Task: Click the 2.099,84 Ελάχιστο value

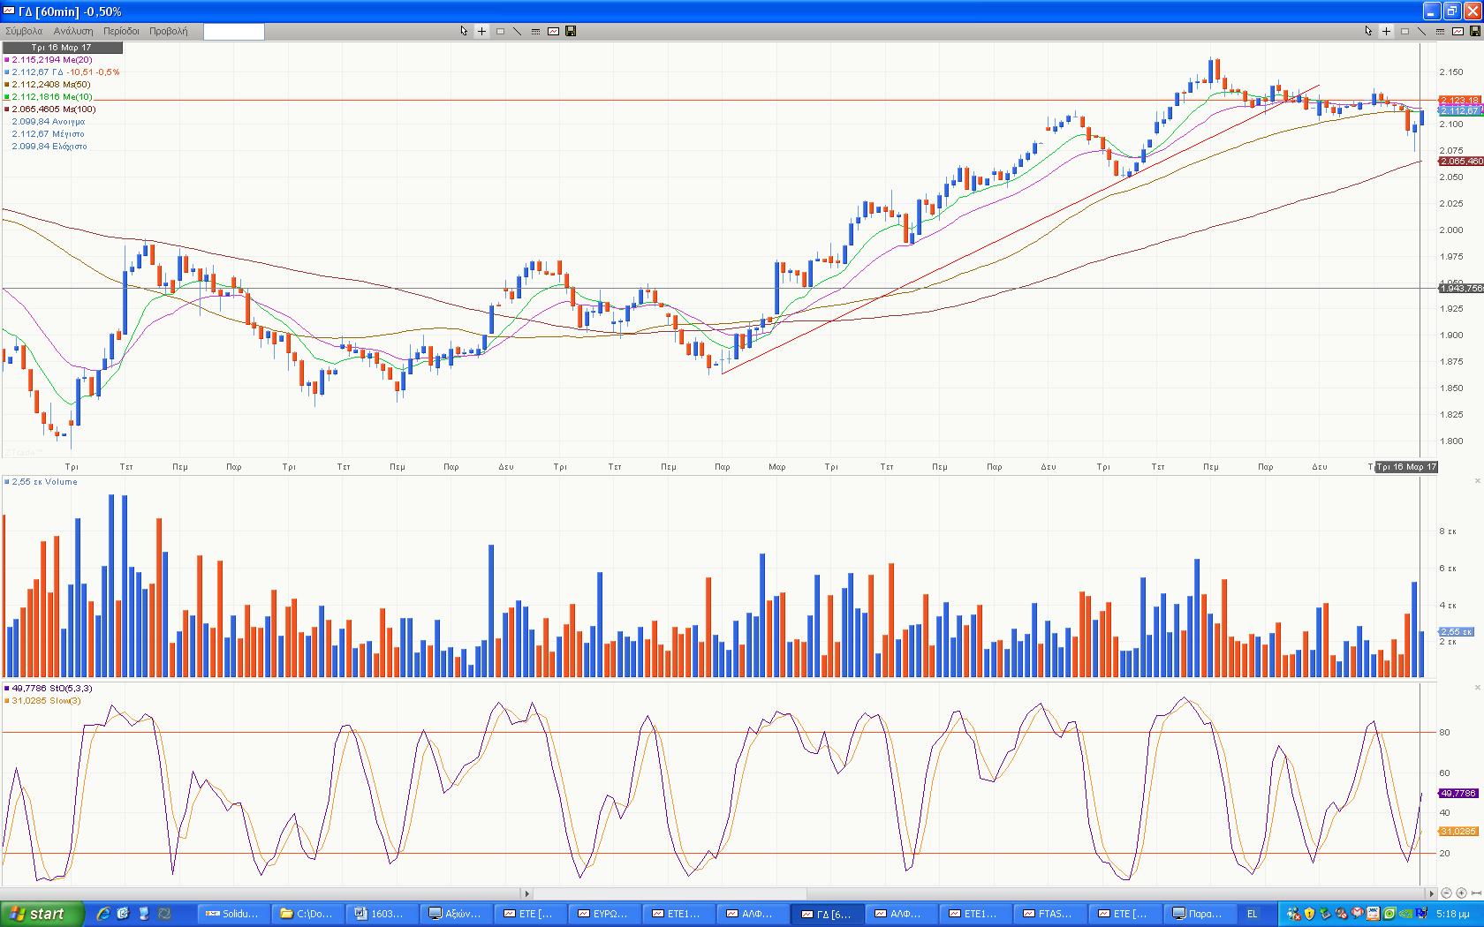Action: (x=49, y=147)
